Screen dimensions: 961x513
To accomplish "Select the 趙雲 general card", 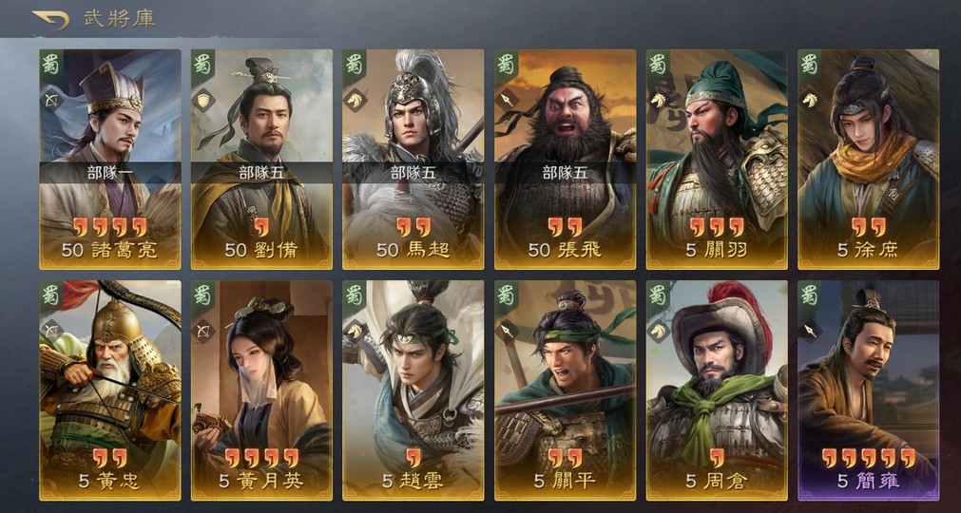I will click(x=413, y=390).
